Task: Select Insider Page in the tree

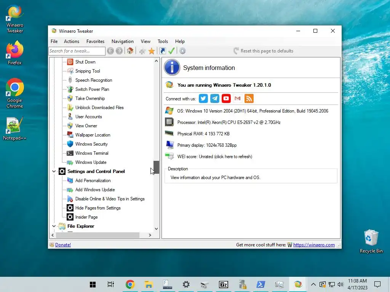Action: (x=86, y=217)
